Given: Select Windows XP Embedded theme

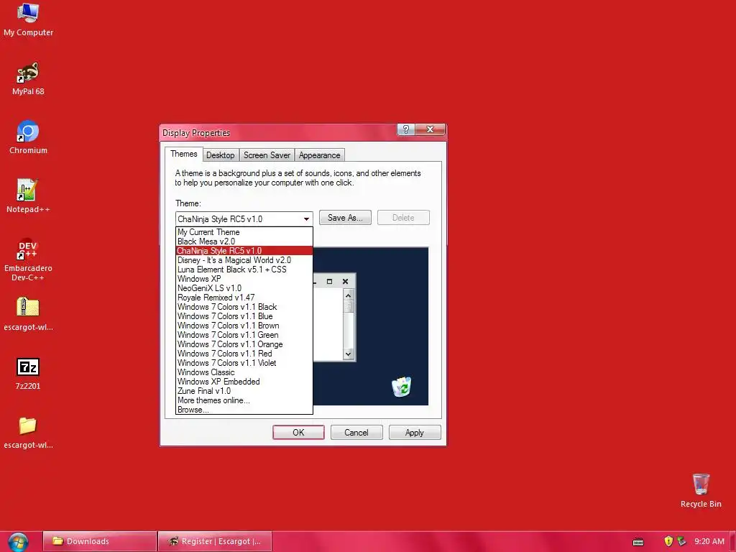Looking at the screenshot, I should 244,382.
